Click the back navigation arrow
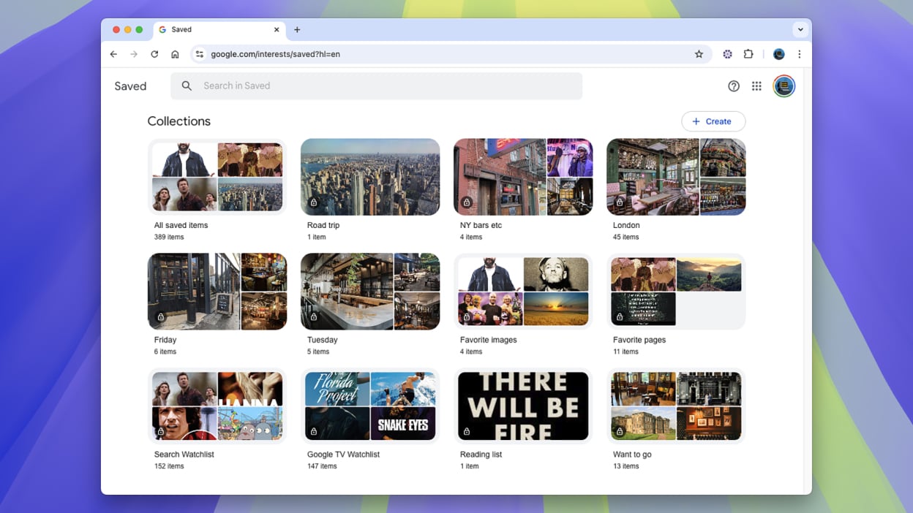Screen dimensions: 913x513 pos(113,53)
